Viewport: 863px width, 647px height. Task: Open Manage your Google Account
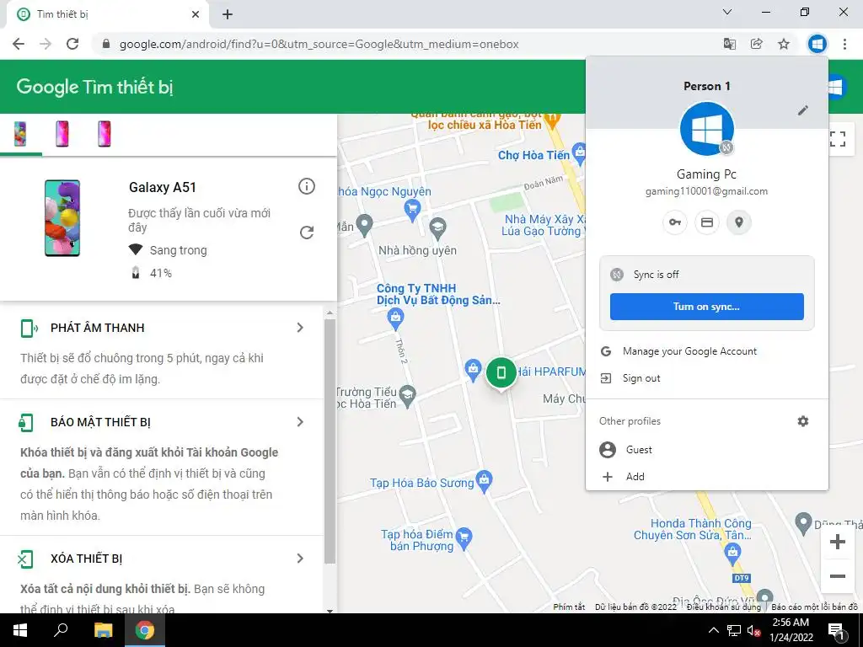707,351
